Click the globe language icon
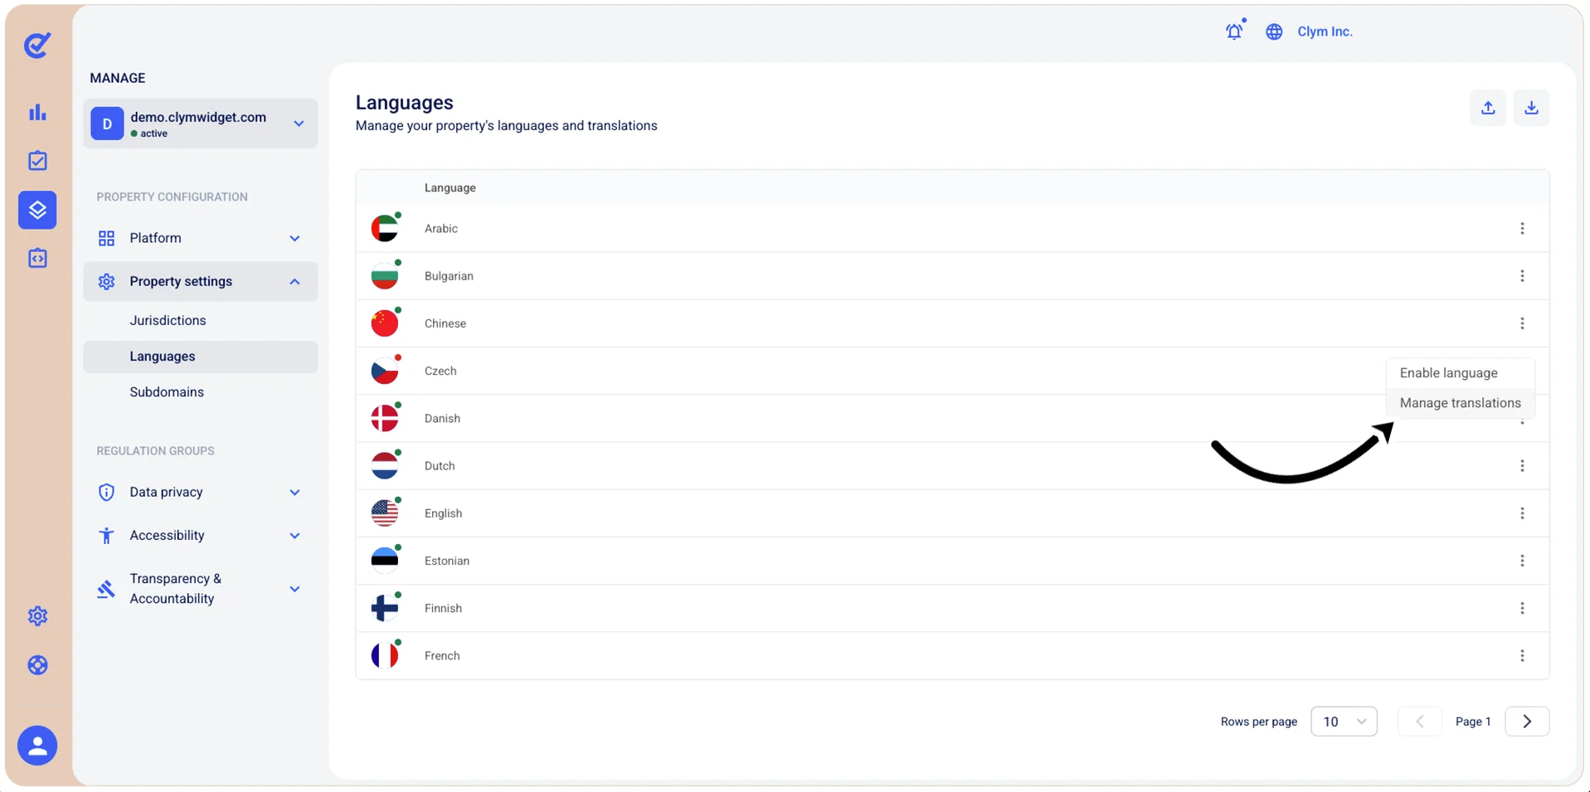The height and width of the screenshot is (792, 1590). (1274, 32)
